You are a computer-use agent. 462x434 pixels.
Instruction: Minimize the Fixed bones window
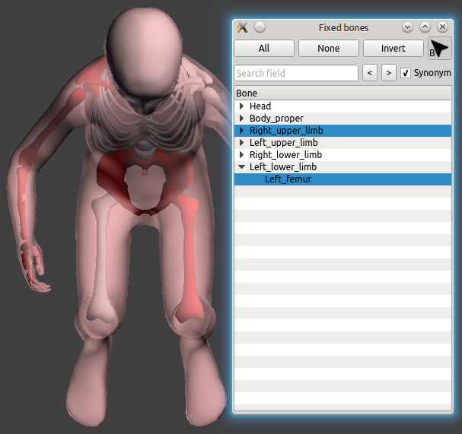coord(407,27)
